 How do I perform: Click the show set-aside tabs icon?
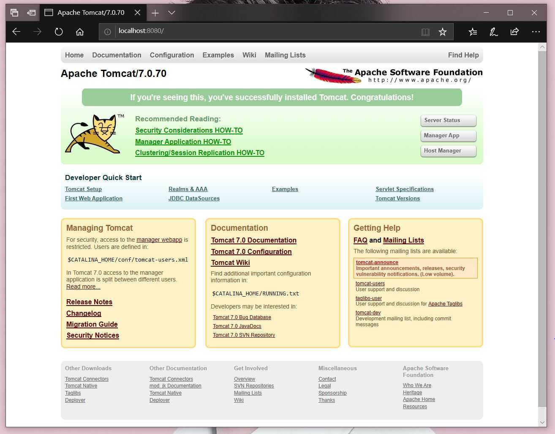coord(31,13)
